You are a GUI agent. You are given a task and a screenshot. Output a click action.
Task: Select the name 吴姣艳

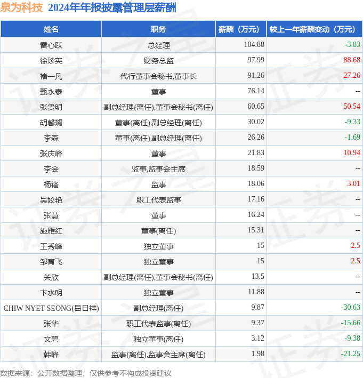pyautogui.click(x=51, y=200)
